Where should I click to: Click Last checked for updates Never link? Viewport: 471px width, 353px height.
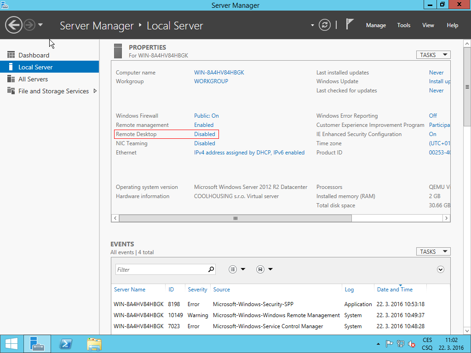(x=436, y=91)
